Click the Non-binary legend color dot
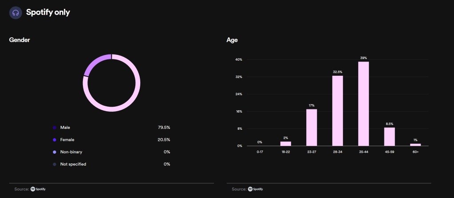Image resolution: width=454 pixels, height=198 pixels. (55, 152)
